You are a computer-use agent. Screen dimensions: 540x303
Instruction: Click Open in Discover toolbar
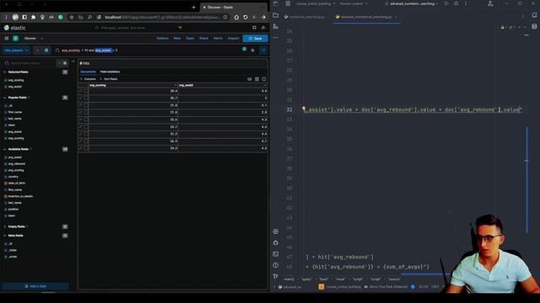pos(190,39)
